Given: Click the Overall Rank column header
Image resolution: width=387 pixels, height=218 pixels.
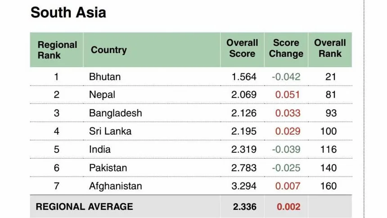Looking at the screenshot, I should 330,49.
